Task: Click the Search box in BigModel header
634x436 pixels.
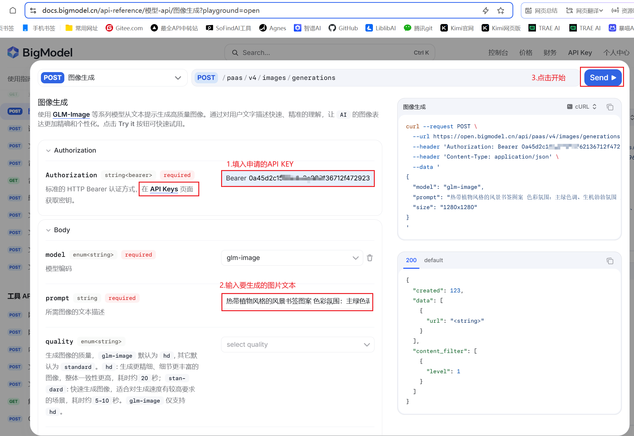Action: pyautogui.click(x=329, y=52)
